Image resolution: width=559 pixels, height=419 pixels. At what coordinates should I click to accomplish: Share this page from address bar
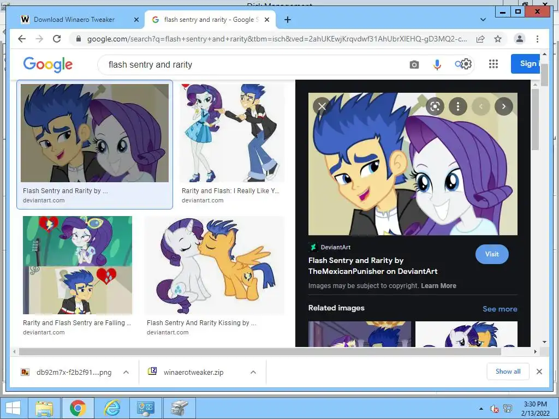[480, 39]
